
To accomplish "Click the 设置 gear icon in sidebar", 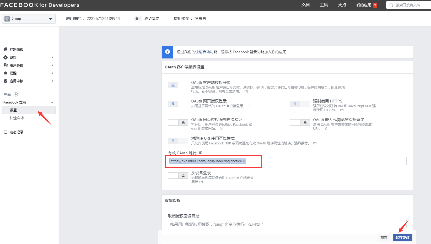I will (6, 57).
